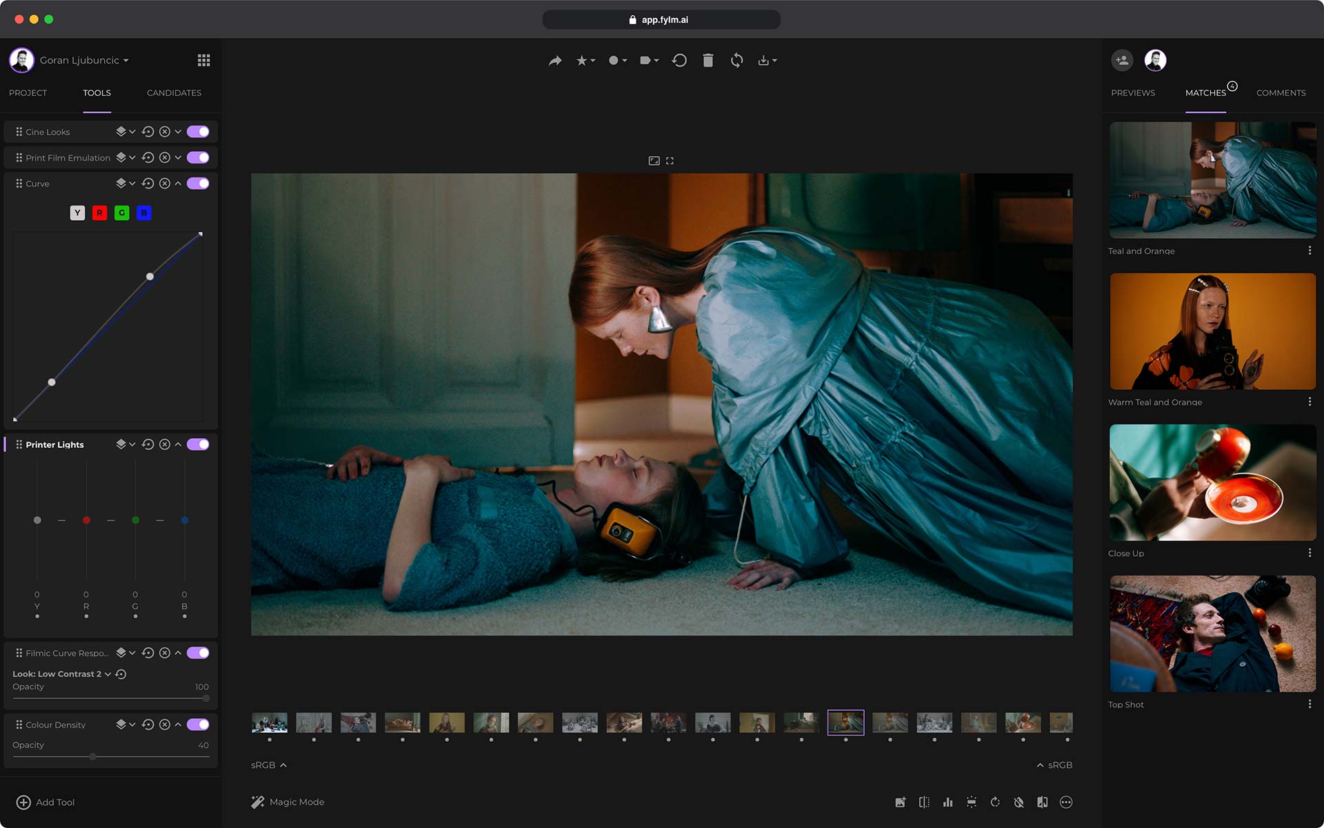Click the sync refresh icon in top toolbar
Image resolution: width=1324 pixels, height=828 pixels.
[736, 61]
